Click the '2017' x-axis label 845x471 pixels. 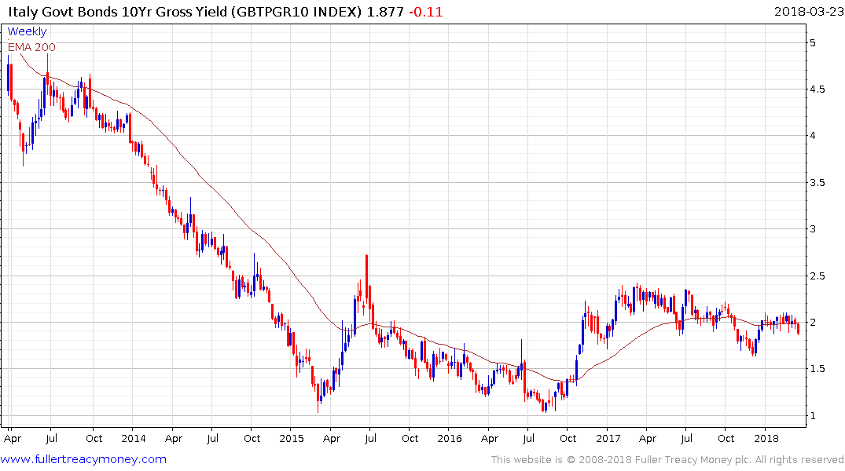click(x=608, y=438)
